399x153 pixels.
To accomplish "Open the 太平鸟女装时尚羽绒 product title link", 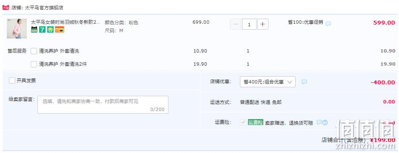I will click(66, 22).
